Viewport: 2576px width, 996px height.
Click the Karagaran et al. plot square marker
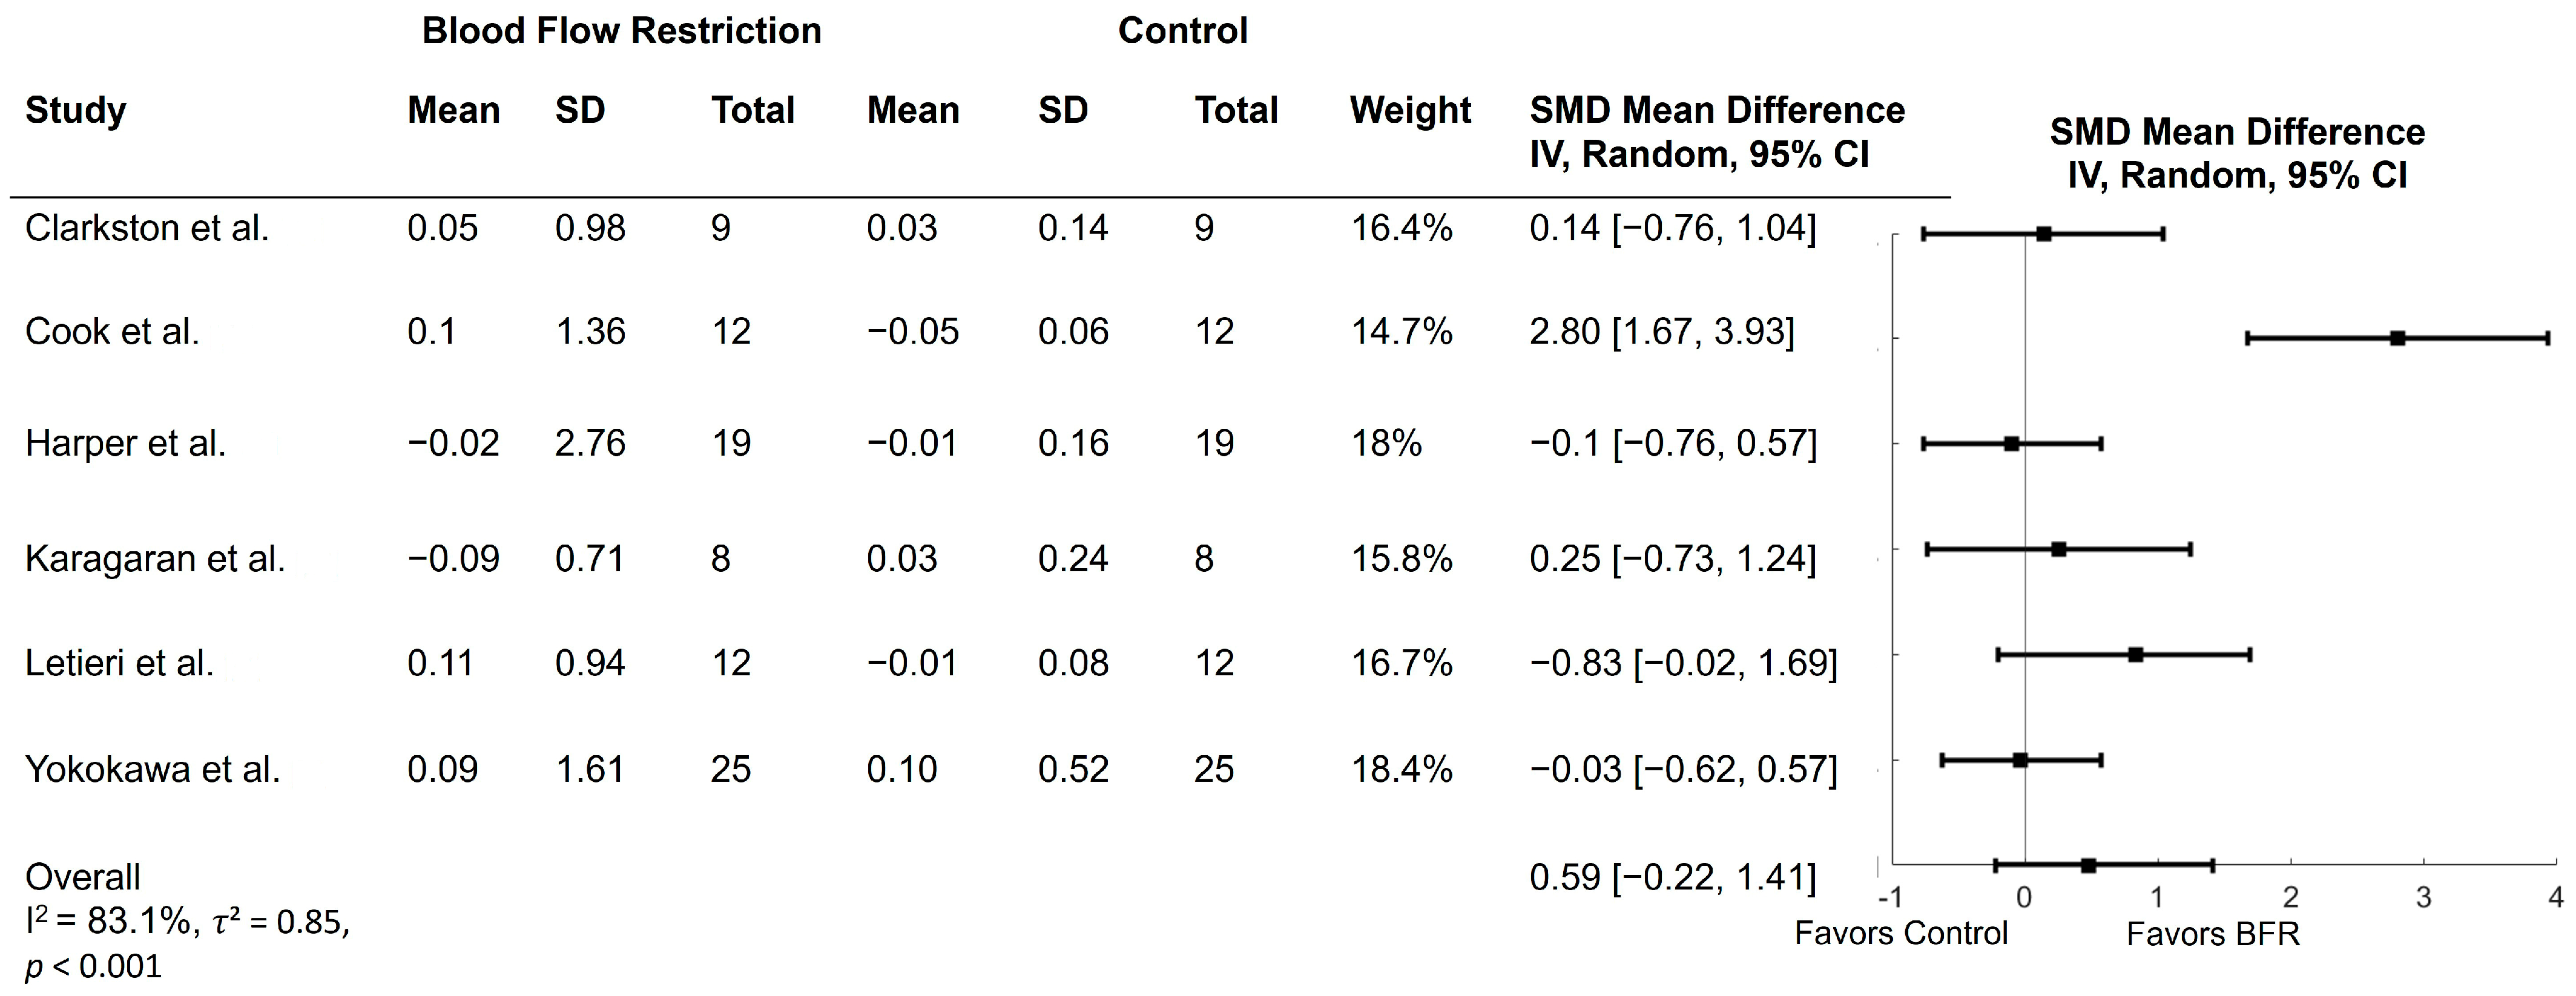2058,549
